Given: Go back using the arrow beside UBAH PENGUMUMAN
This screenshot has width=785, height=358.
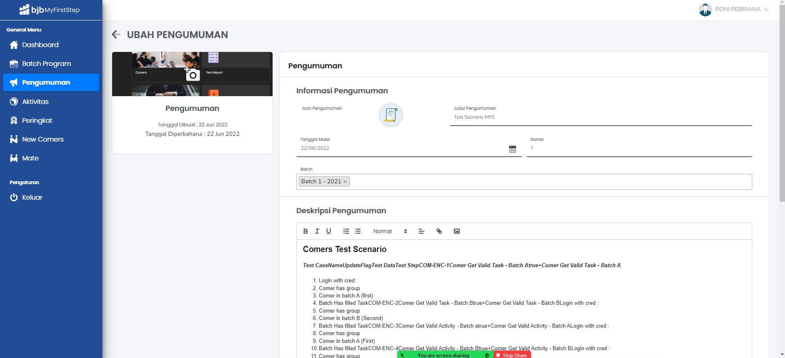Looking at the screenshot, I should pyautogui.click(x=116, y=35).
